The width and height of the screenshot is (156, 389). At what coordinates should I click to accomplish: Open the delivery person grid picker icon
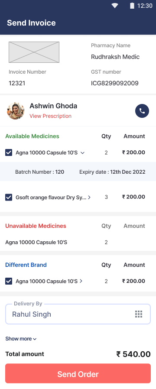139,314
